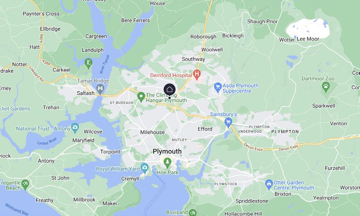Click the National Trust - Antony camera icon

[x=75, y=127]
